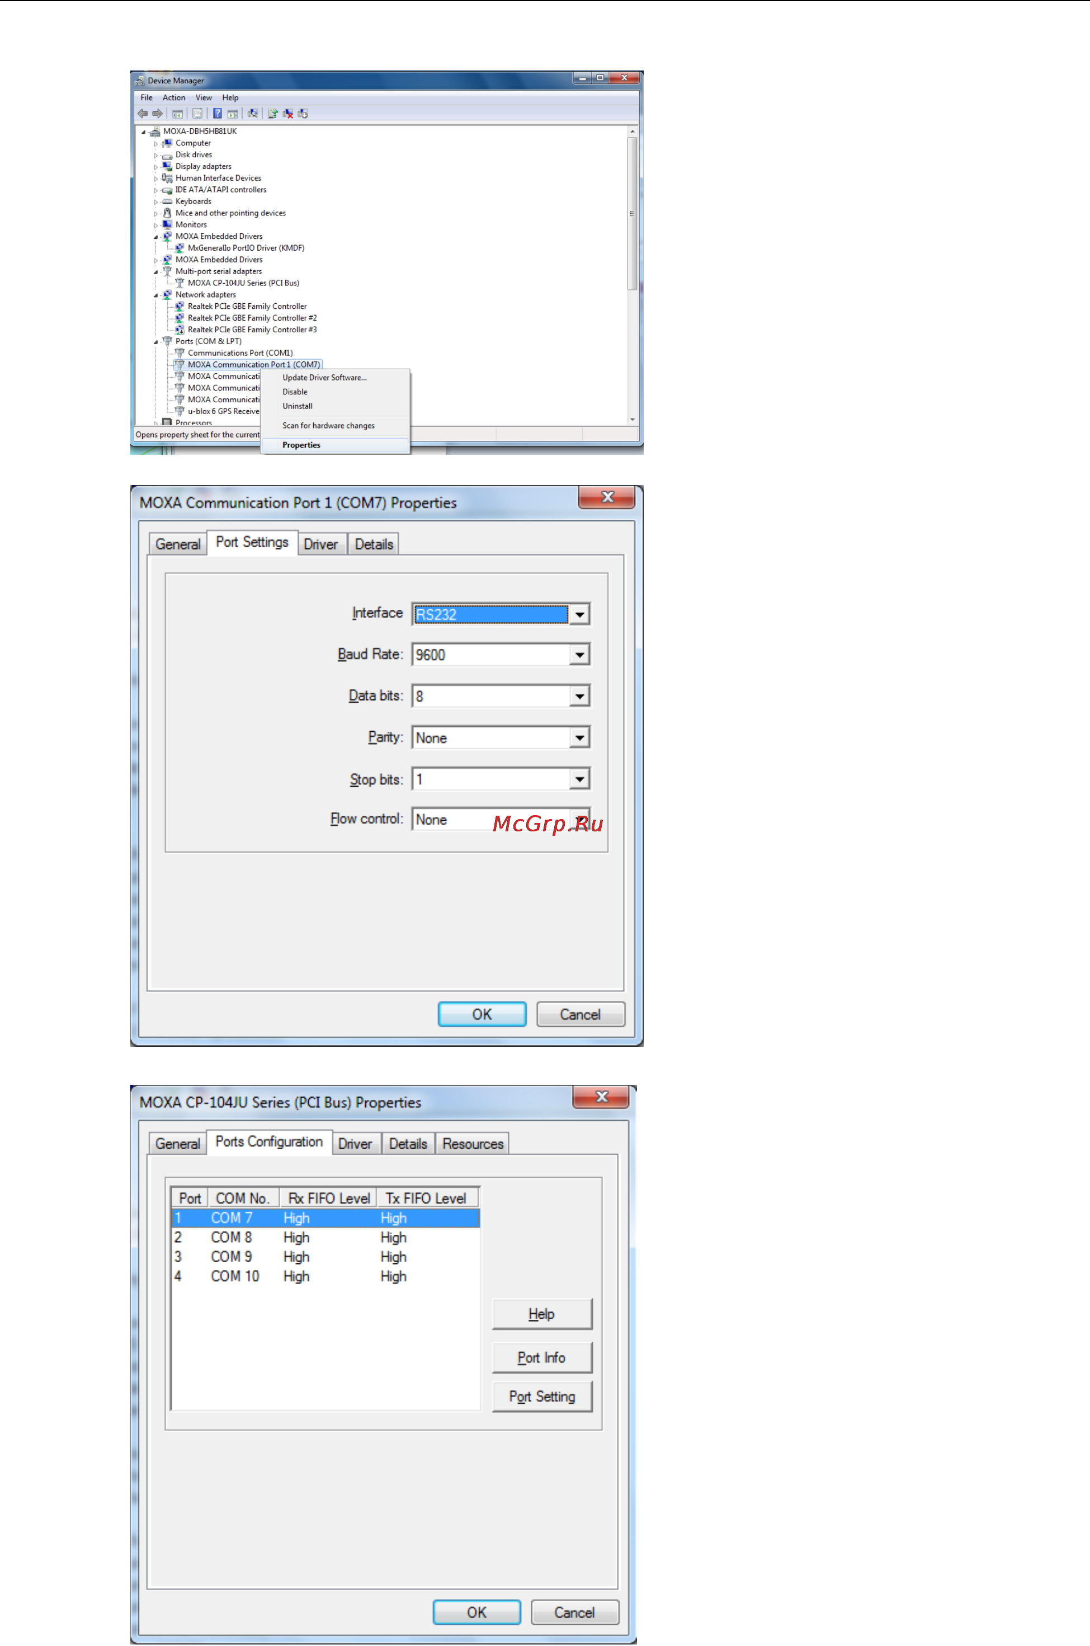Click the IDE ATA/ATAPI controllers icon
The image size is (1090, 1646).
click(x=167, y=190)
